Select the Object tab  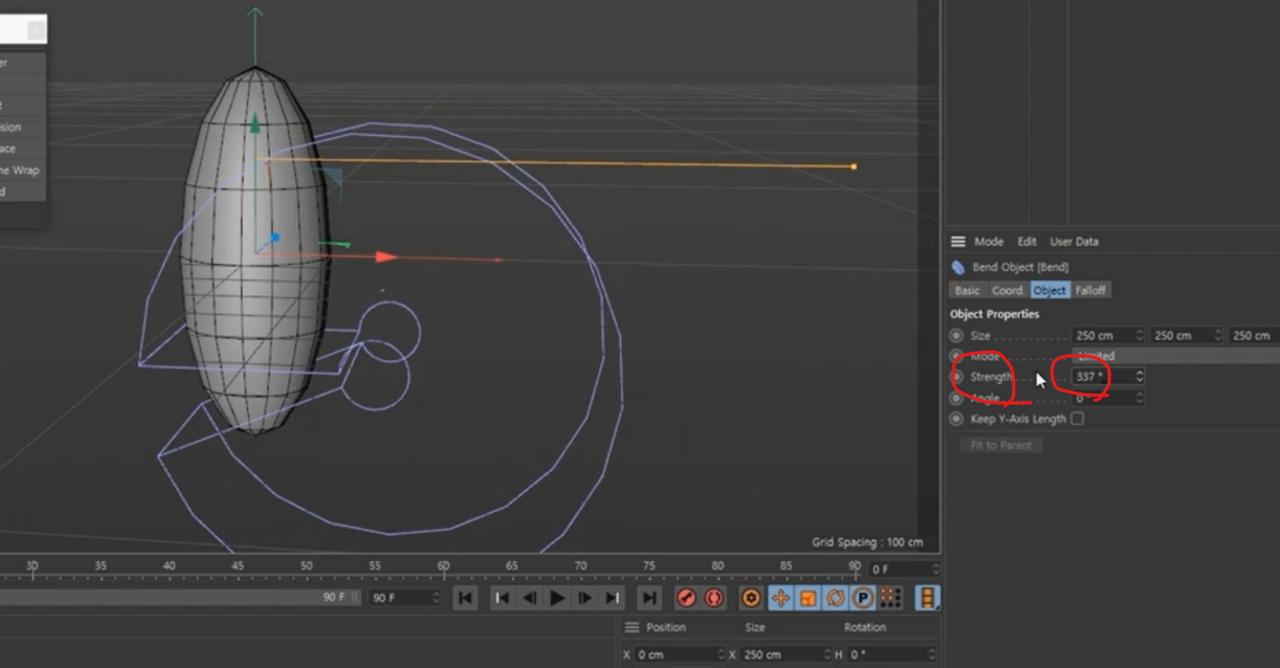pos(1049,290)
